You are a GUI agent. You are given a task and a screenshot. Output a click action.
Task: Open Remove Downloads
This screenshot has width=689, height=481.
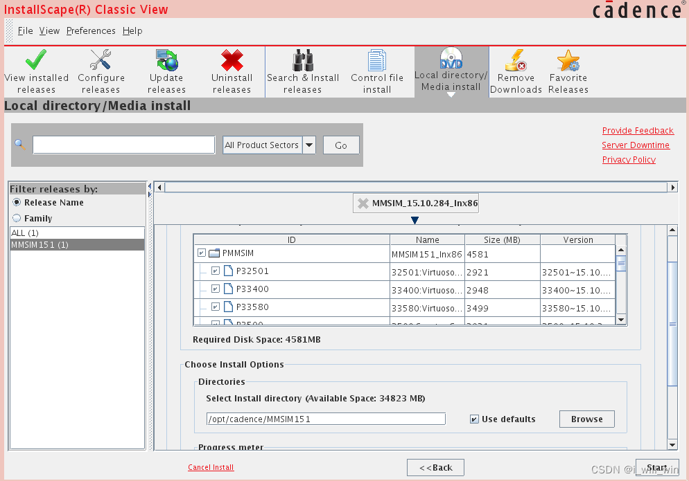[x=516, y=69]
